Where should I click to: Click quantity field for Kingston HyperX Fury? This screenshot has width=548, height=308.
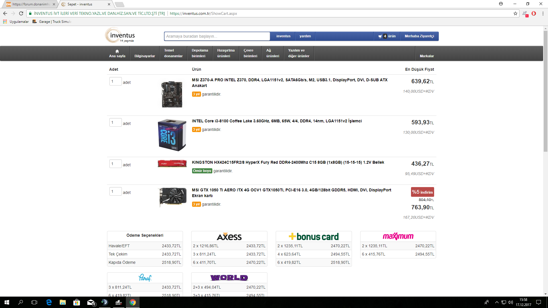pos(115,164)
